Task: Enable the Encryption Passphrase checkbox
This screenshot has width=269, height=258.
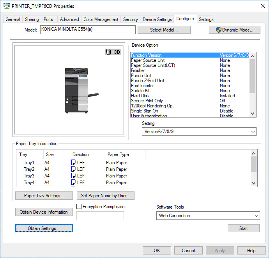Action: coord(79,207)
